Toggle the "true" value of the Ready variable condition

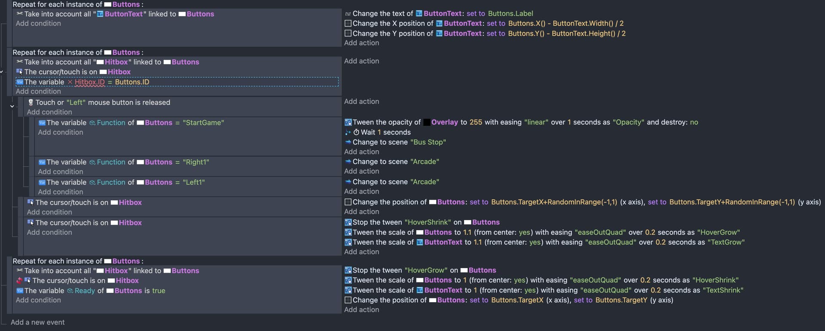[x=159, y=291]
